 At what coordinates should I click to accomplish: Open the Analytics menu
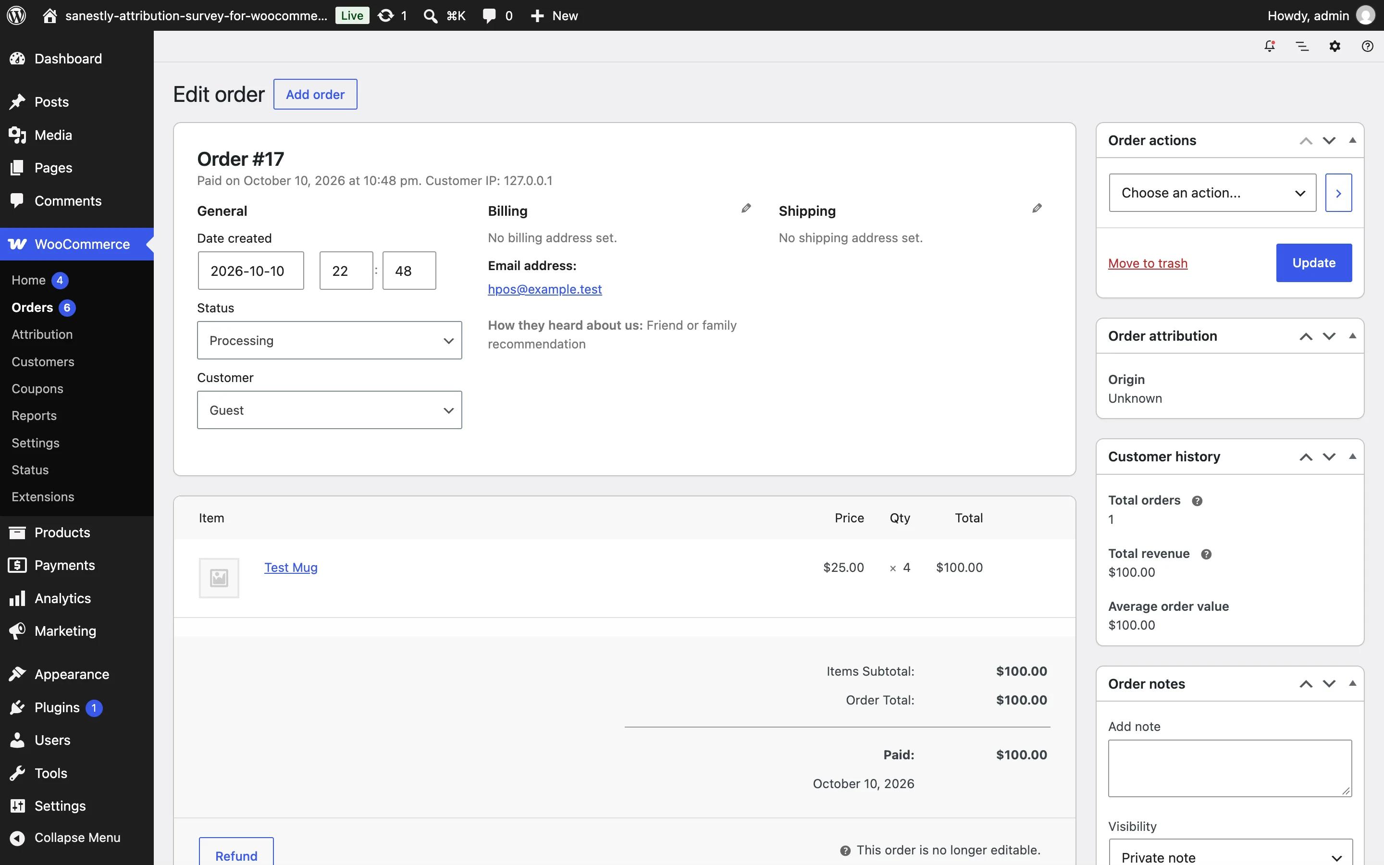point(76,598)
